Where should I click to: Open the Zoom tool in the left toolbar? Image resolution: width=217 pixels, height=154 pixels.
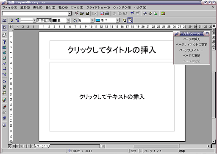4,34
